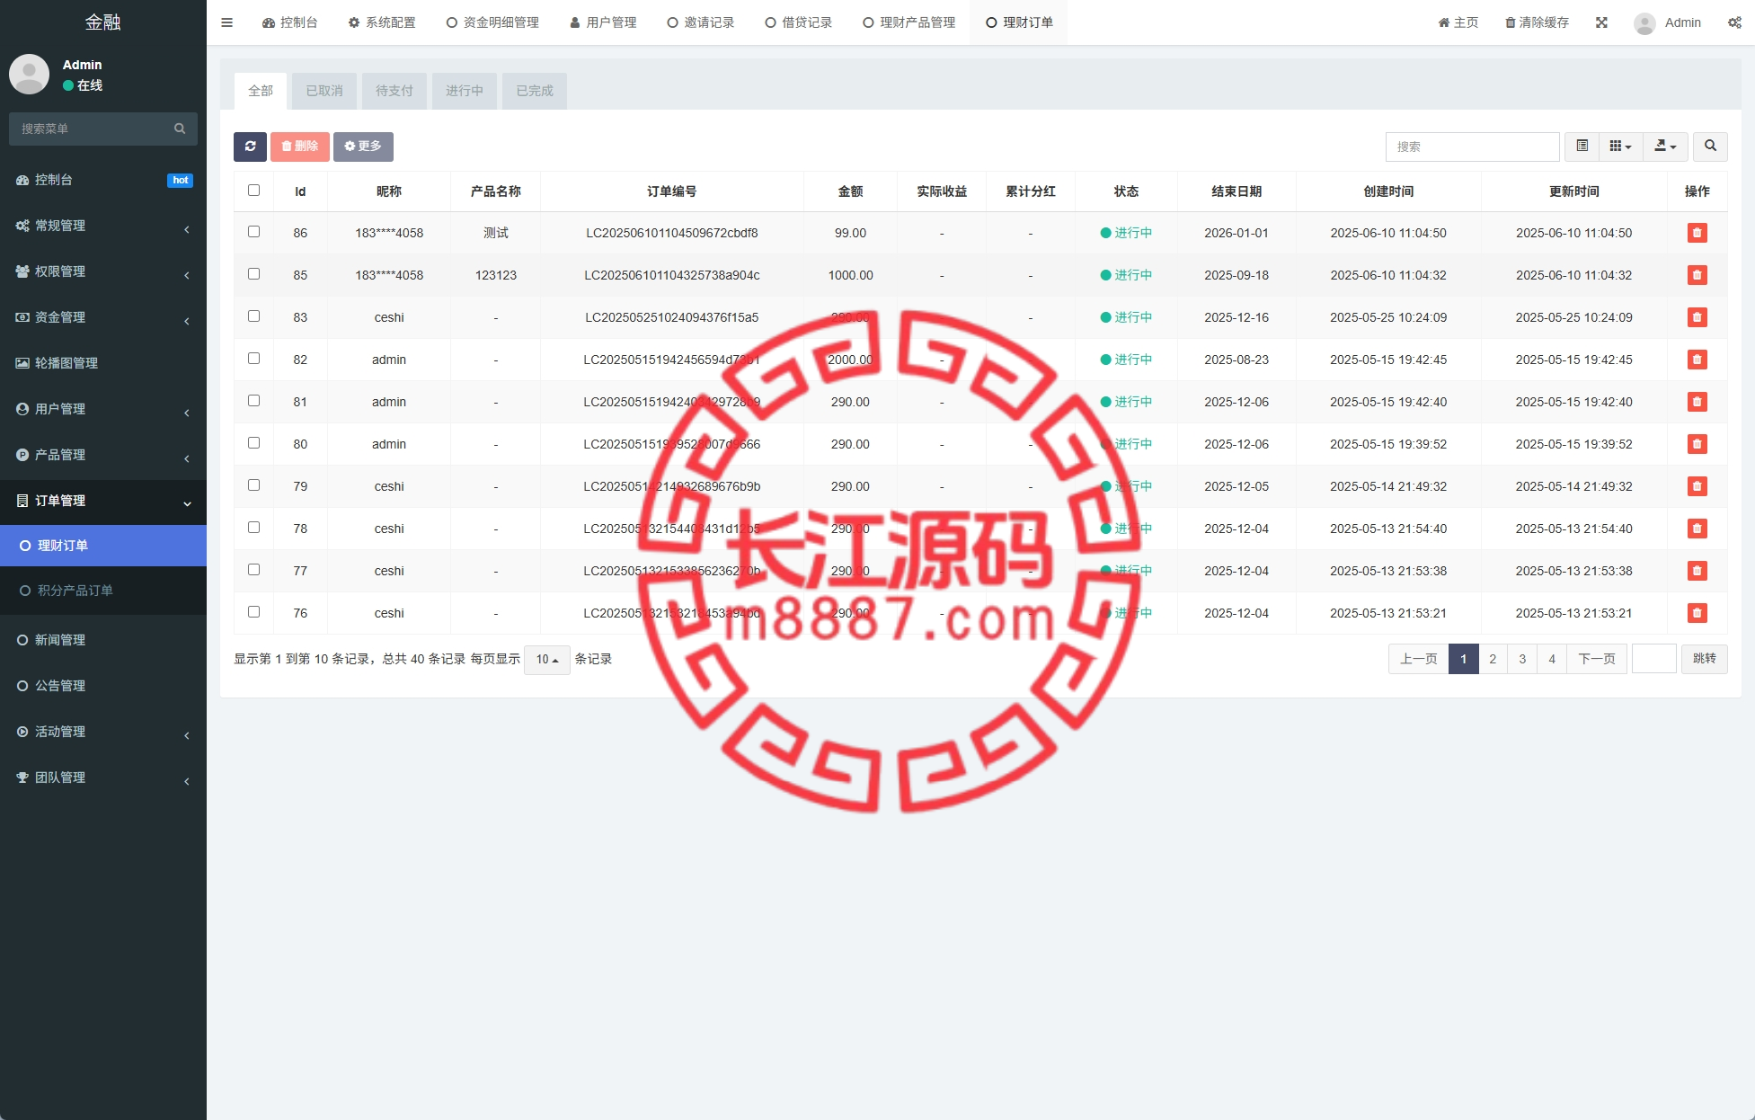1755x1120 pixels.
Task: Click the search magnifier icon in sidebar
Action: point(180,129)
